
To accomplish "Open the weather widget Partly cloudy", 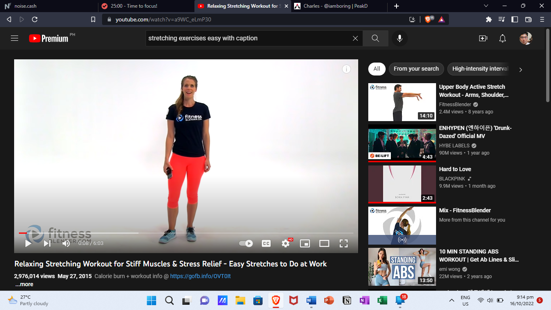I will [28, 300].
